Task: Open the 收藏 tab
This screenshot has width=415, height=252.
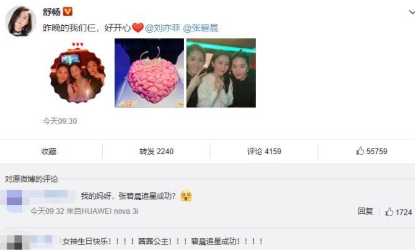Action: coord(49,151)
